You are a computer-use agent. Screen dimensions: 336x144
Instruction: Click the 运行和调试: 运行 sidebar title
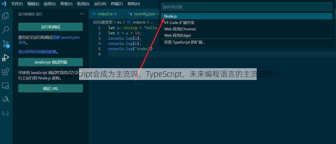(30, 14)
